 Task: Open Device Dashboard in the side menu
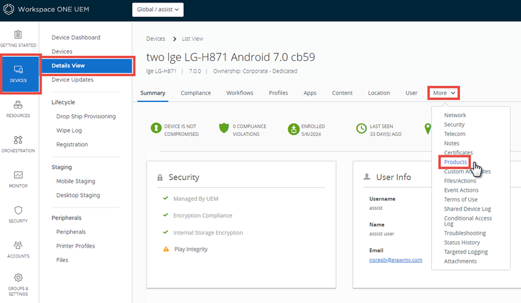point(76,38)
